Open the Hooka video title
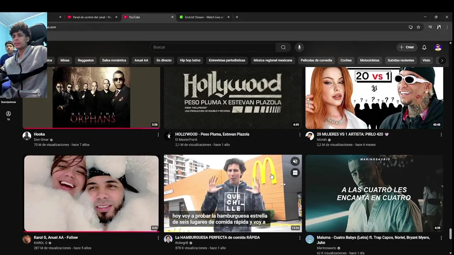This screenshot has width=454, height=255. click(39, 134)
